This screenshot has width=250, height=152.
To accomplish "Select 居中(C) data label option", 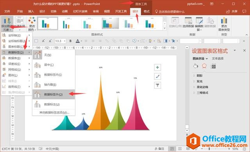I will coord(54,65).
